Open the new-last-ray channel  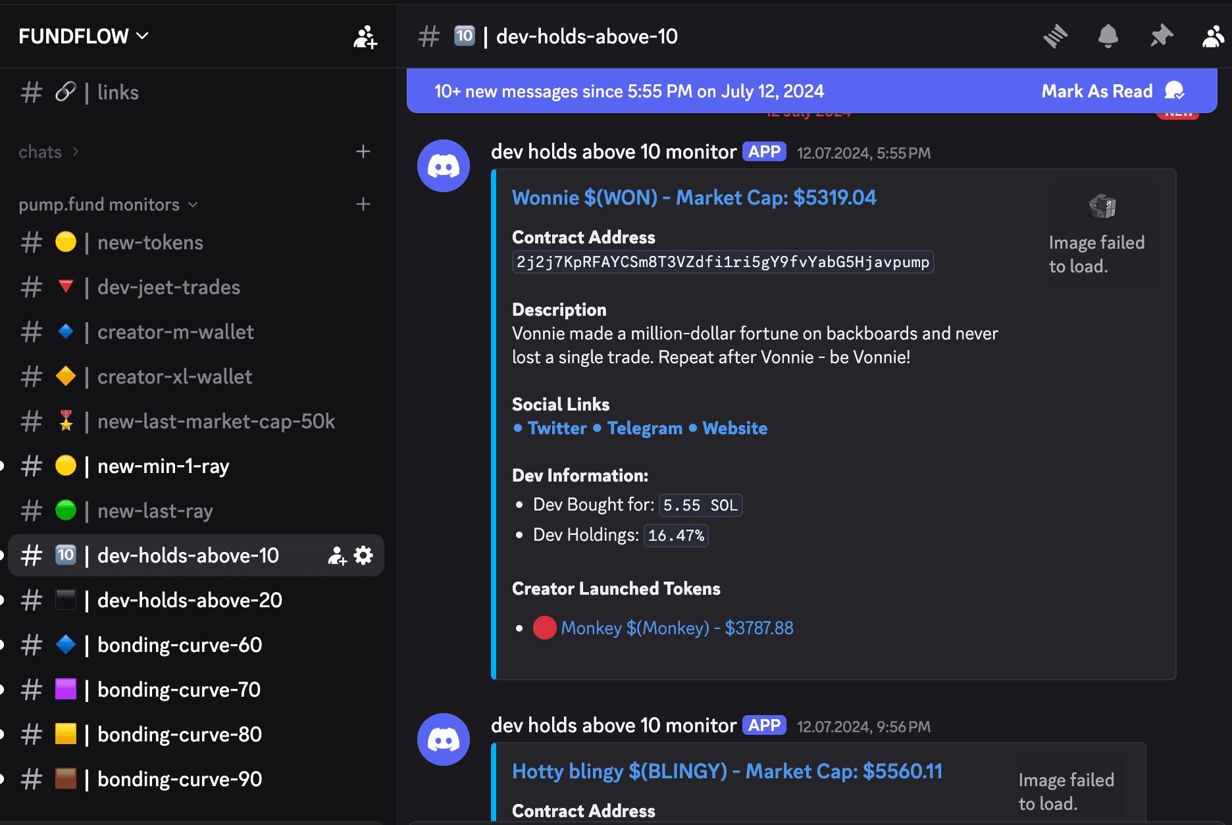click(195, 511)
